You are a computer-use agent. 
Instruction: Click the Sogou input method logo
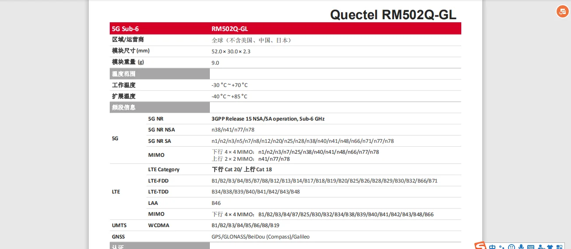(481, 246)
